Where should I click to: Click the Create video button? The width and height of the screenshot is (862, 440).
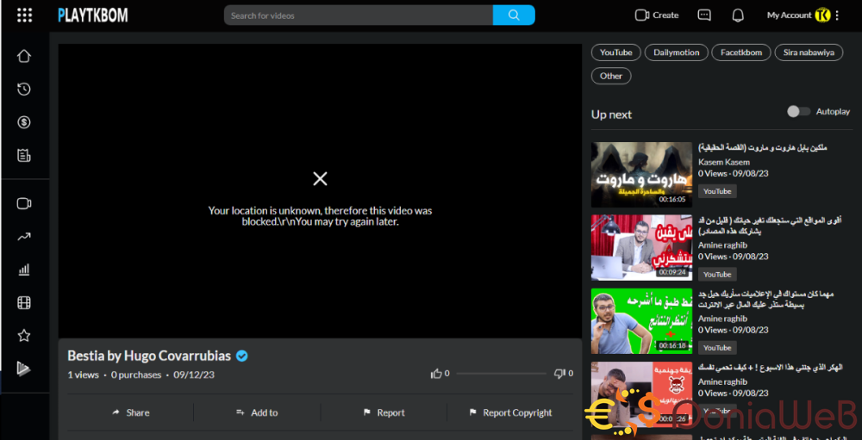click(x=657, y=15)
